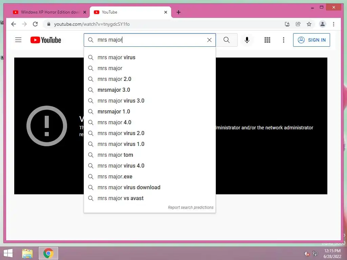View site info via the lock icon
347x260 pixels.
pos(49,24)
